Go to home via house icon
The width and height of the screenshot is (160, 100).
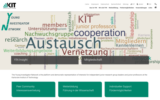(x=155, y=7)
